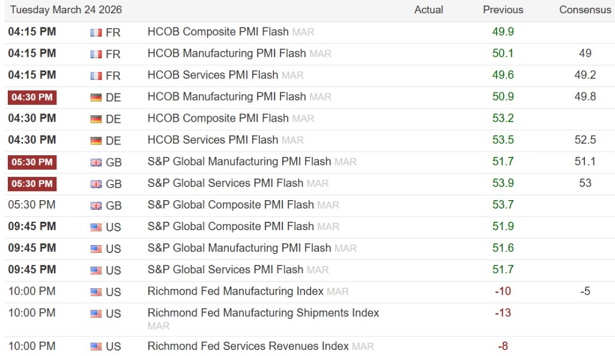Click the France flag in HCOB Composite PMI row
Image resolution: width=615 pixels, height=356 pixels.
click(x=96, y=32)
